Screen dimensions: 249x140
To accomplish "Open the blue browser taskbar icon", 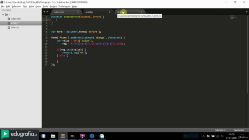I will point(92,136).
